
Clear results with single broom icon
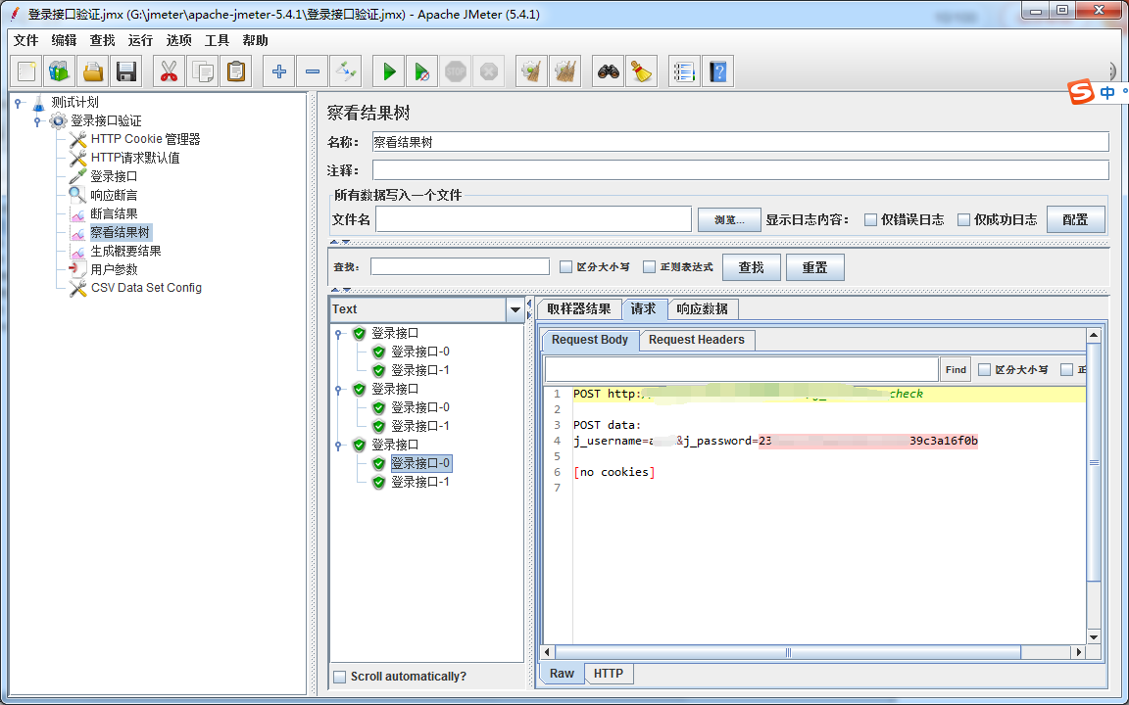click(x=531, y=71)
